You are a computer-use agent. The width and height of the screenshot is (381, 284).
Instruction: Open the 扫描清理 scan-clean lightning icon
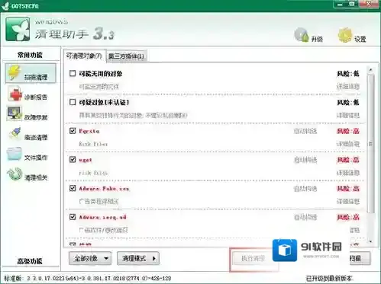coord(15,72)
